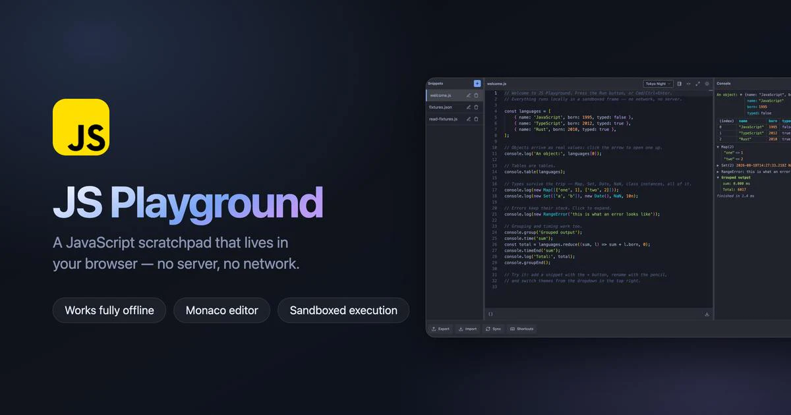791x415 pixels.
Task: Click the welcome.js editor tab title
Action: 496,84
